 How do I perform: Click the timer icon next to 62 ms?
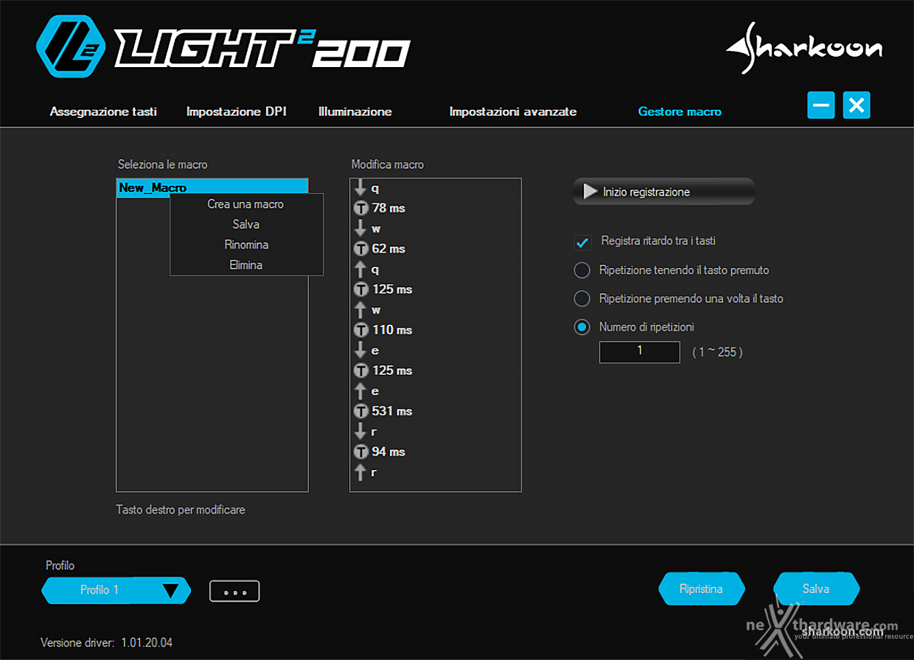360,249
